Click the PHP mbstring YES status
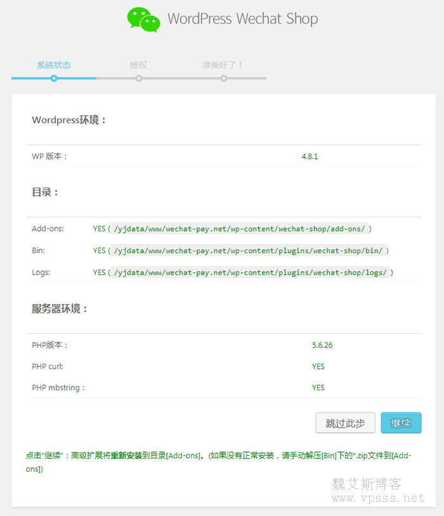The width and height of the screenshot is (444, 516). tap(318, 387)
